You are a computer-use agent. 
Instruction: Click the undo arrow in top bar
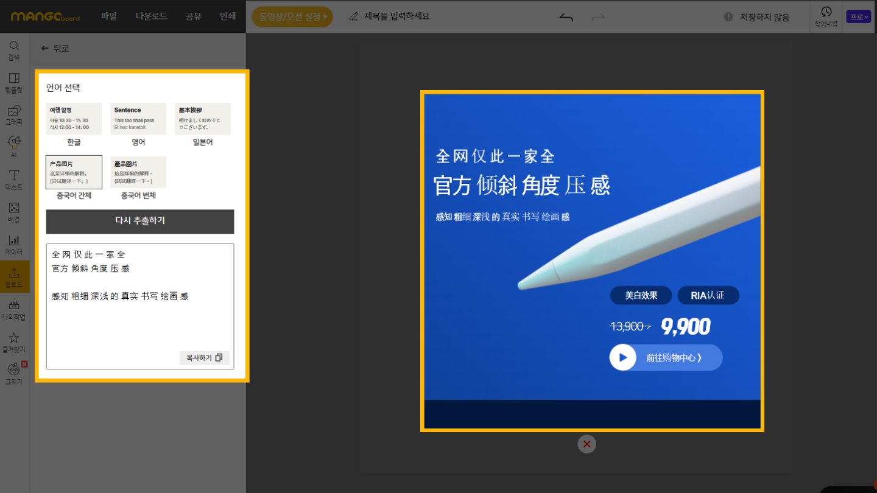coord(566,17)
